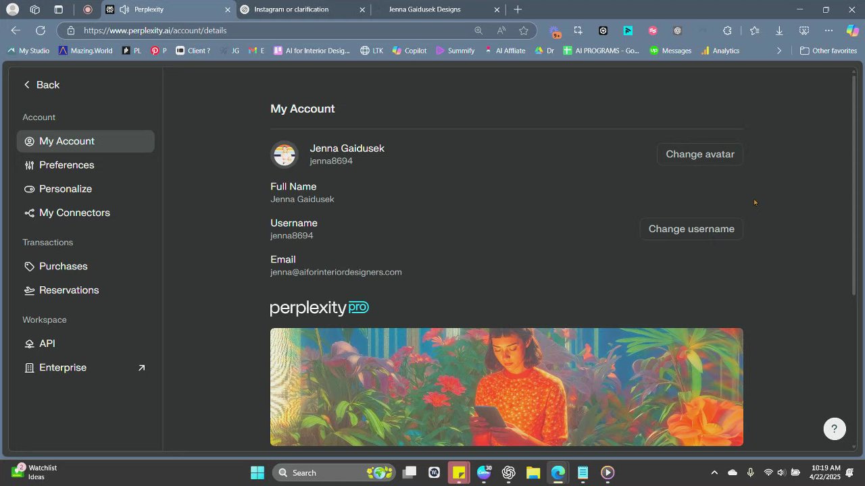
Task: Open Other favorites folder
Action: click(x=829, y=51)
